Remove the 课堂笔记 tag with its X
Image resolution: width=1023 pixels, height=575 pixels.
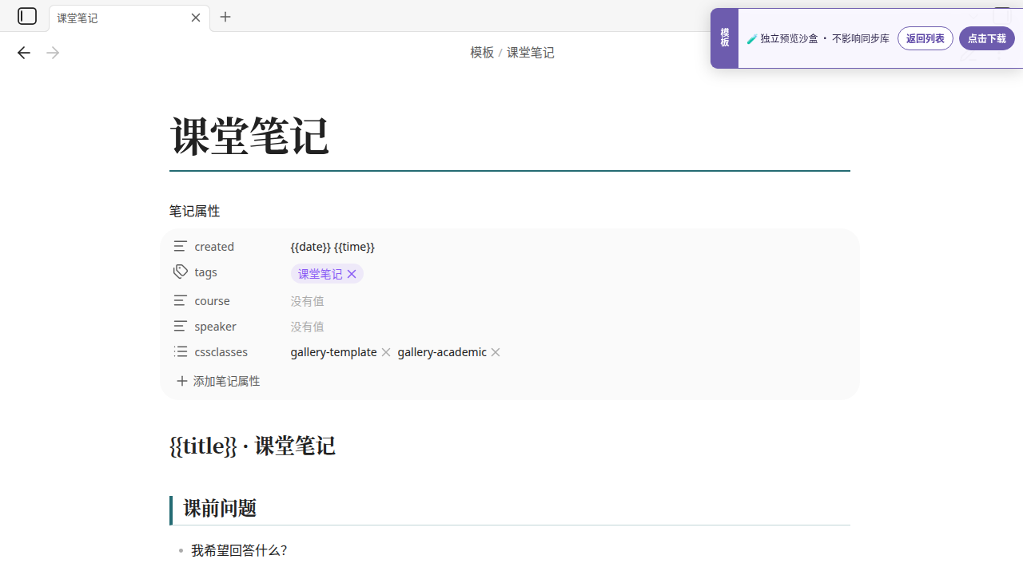click(x=352, y=274)
